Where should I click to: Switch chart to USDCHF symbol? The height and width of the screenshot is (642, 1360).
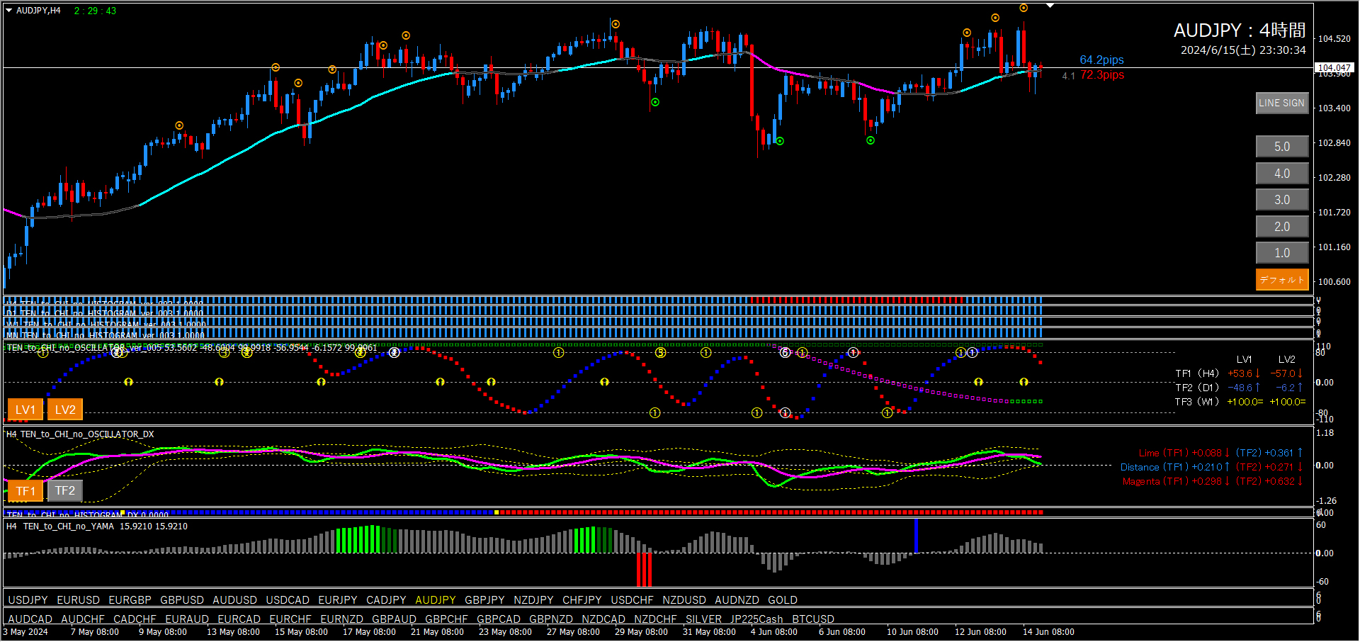(632, 600)
